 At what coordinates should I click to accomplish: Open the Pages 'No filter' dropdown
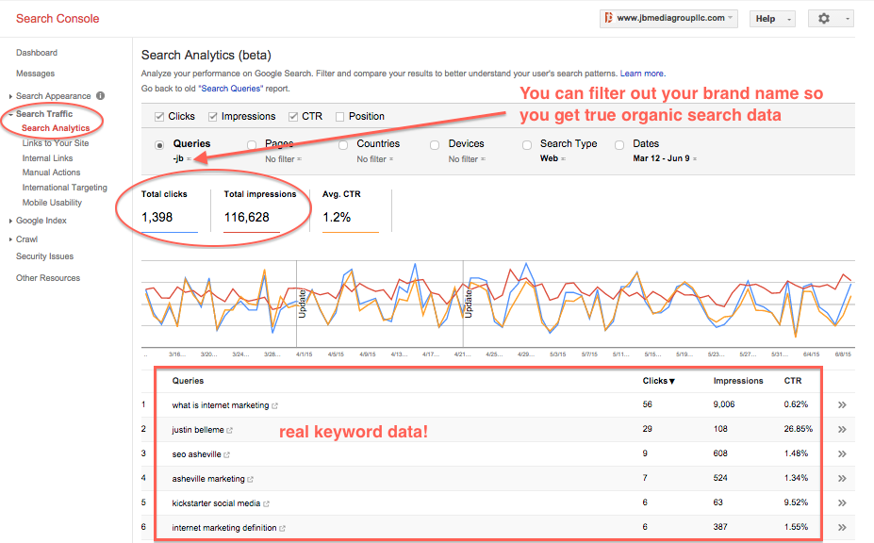283,159
